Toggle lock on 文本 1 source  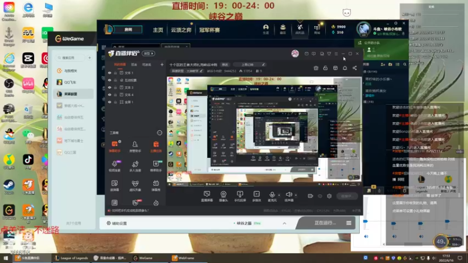pos(115,72)
